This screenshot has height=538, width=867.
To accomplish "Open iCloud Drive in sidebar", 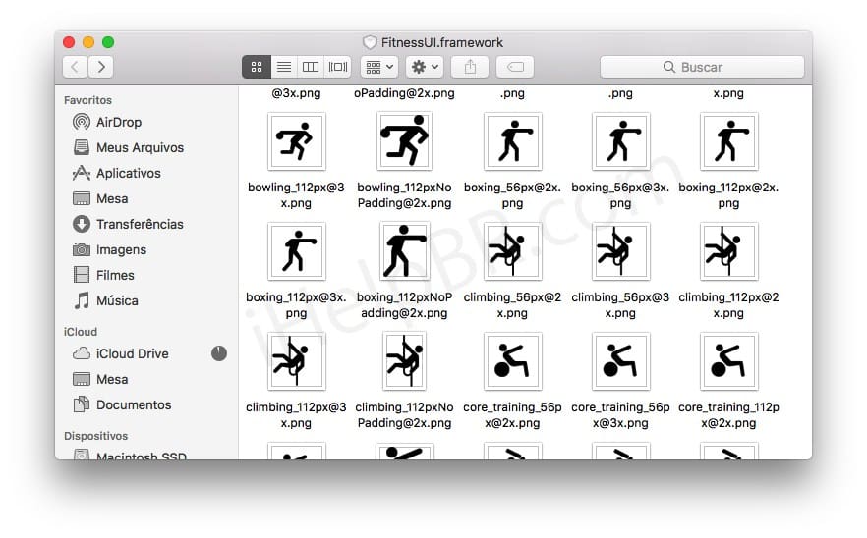I will point(132,353).
